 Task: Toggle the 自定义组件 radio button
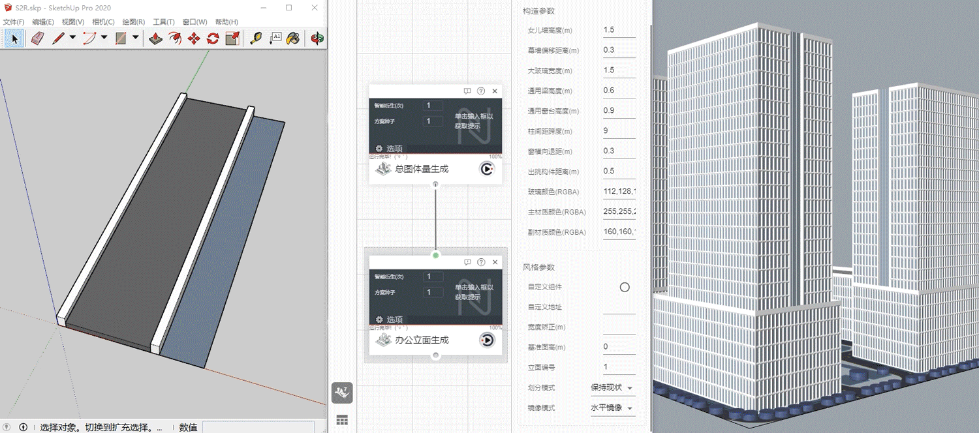(625, 287)
